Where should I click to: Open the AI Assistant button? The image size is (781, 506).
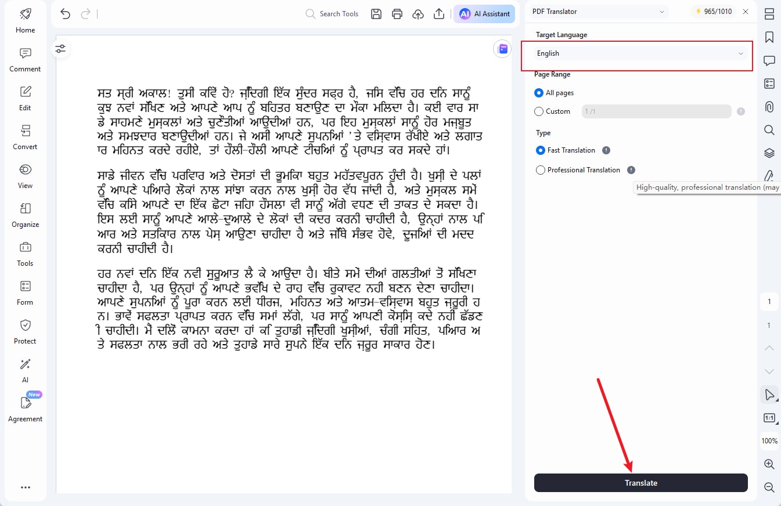click(484, 14)
